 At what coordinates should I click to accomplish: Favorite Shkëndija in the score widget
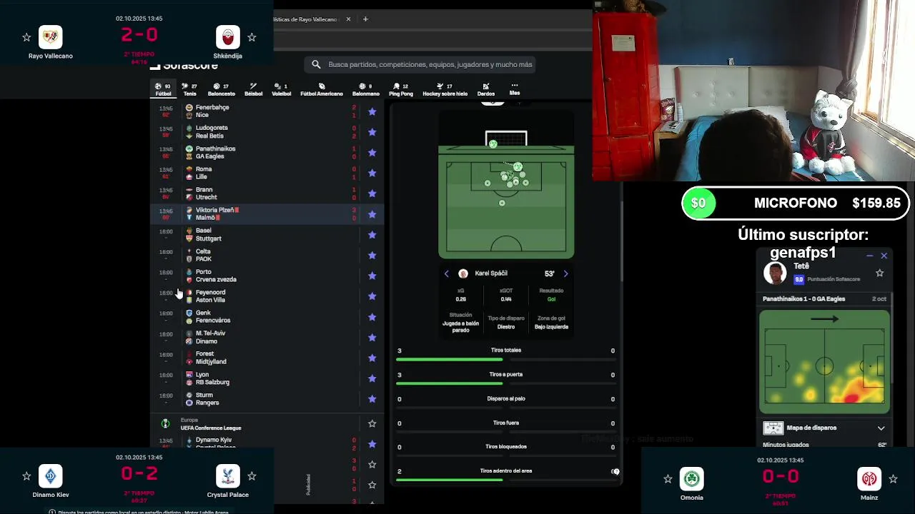coord(252,37)
